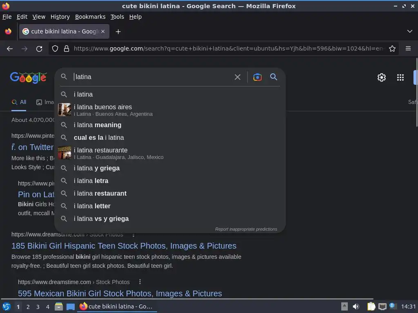Open the Edit menu
Image resolution: width=418 pixels, height=313 pixels.
click(x=22, y=17)
